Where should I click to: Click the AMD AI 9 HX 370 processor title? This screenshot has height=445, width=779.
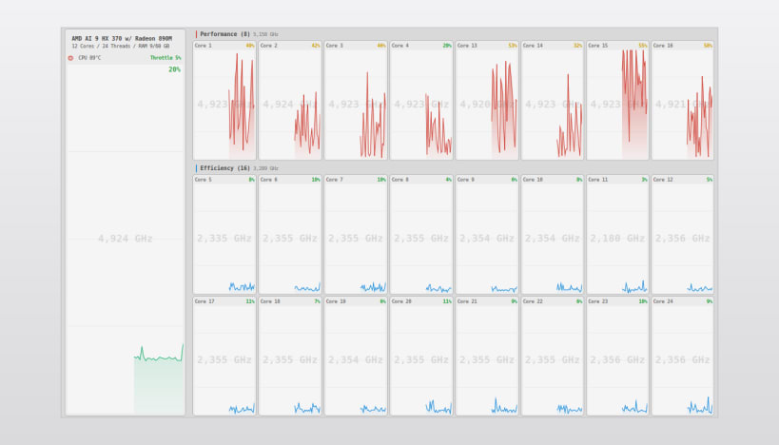point(122,39)
